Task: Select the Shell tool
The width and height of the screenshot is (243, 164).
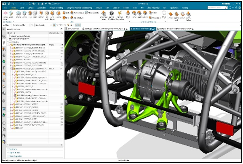Action: 66,18
